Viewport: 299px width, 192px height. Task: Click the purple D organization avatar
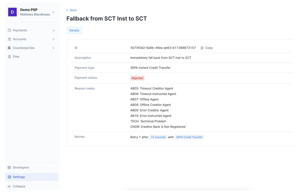[x=12, y=12]
